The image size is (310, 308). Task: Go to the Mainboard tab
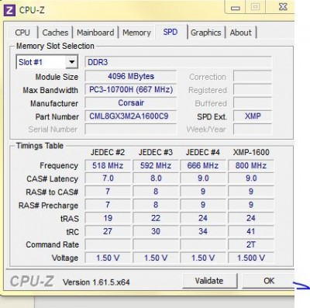[95, 33]
